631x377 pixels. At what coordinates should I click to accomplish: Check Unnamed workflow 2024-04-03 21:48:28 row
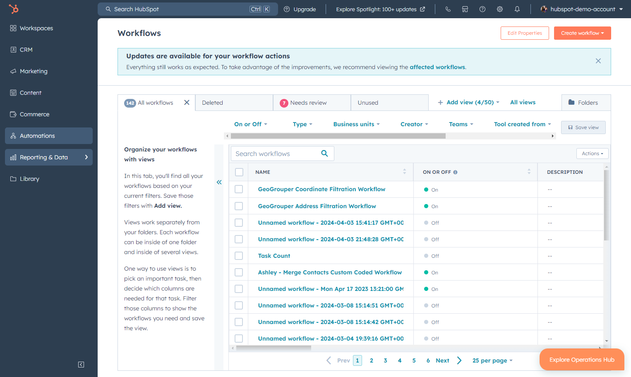tap(239, 239)
